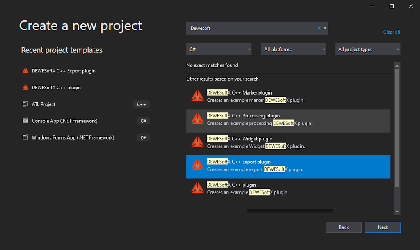Click recent DEWESoftX C++ Export plugin icon
Viewport: 420px width, 250px height.
(x=25, y=70)
